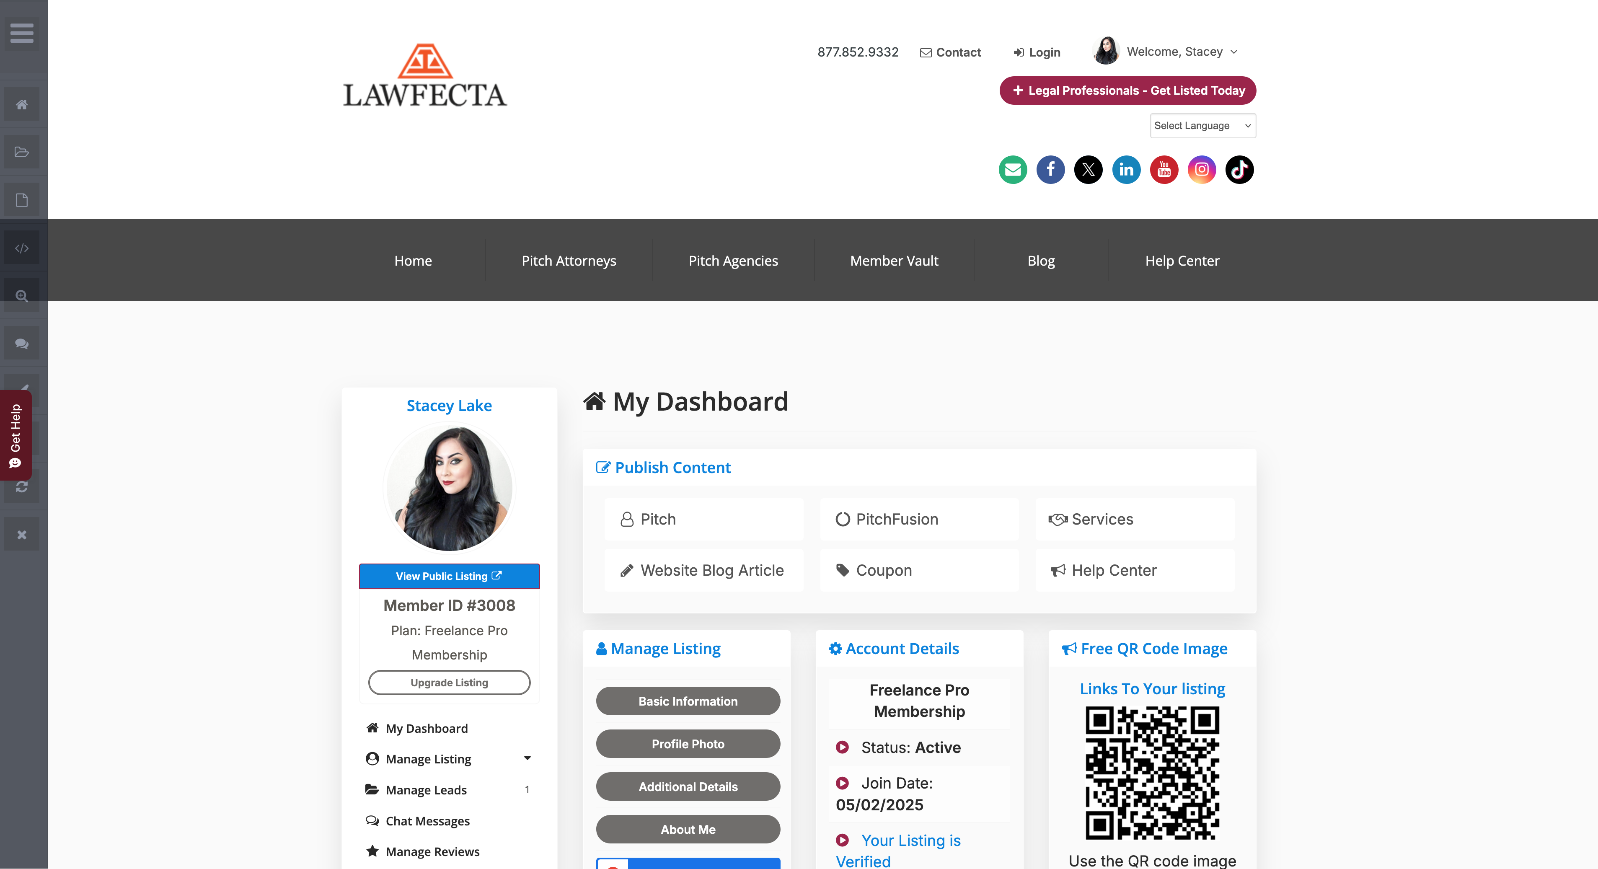Go to Pitch Agencies in the navigation
The width and height of the screenshot is (1598, 869).
point(733,261)
